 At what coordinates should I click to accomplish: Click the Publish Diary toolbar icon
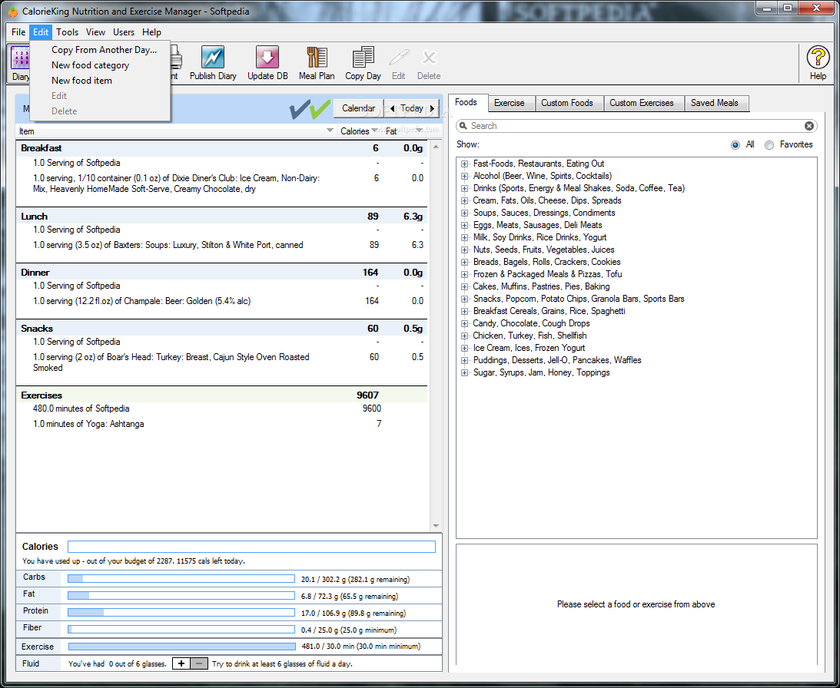tap(213, 58)
